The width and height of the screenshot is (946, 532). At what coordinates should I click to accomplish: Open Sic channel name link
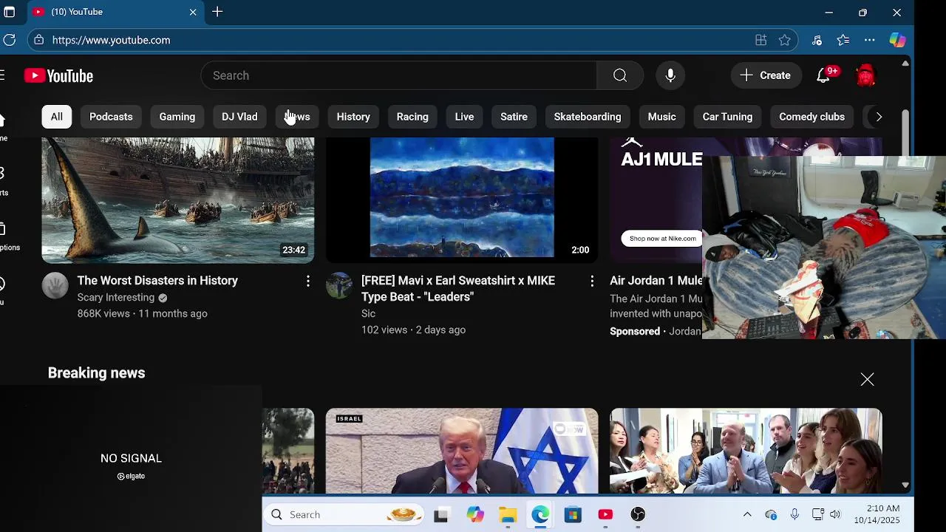coord(368,314)
